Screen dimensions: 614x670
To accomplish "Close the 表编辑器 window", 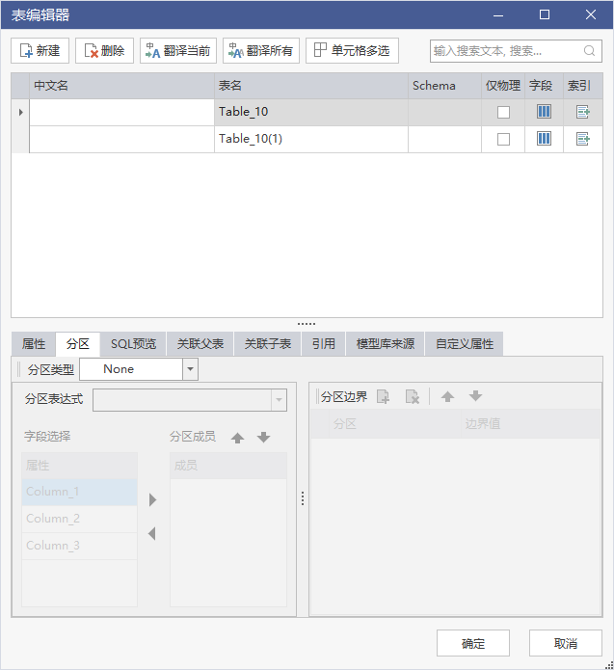I will [x=591, y=15].
